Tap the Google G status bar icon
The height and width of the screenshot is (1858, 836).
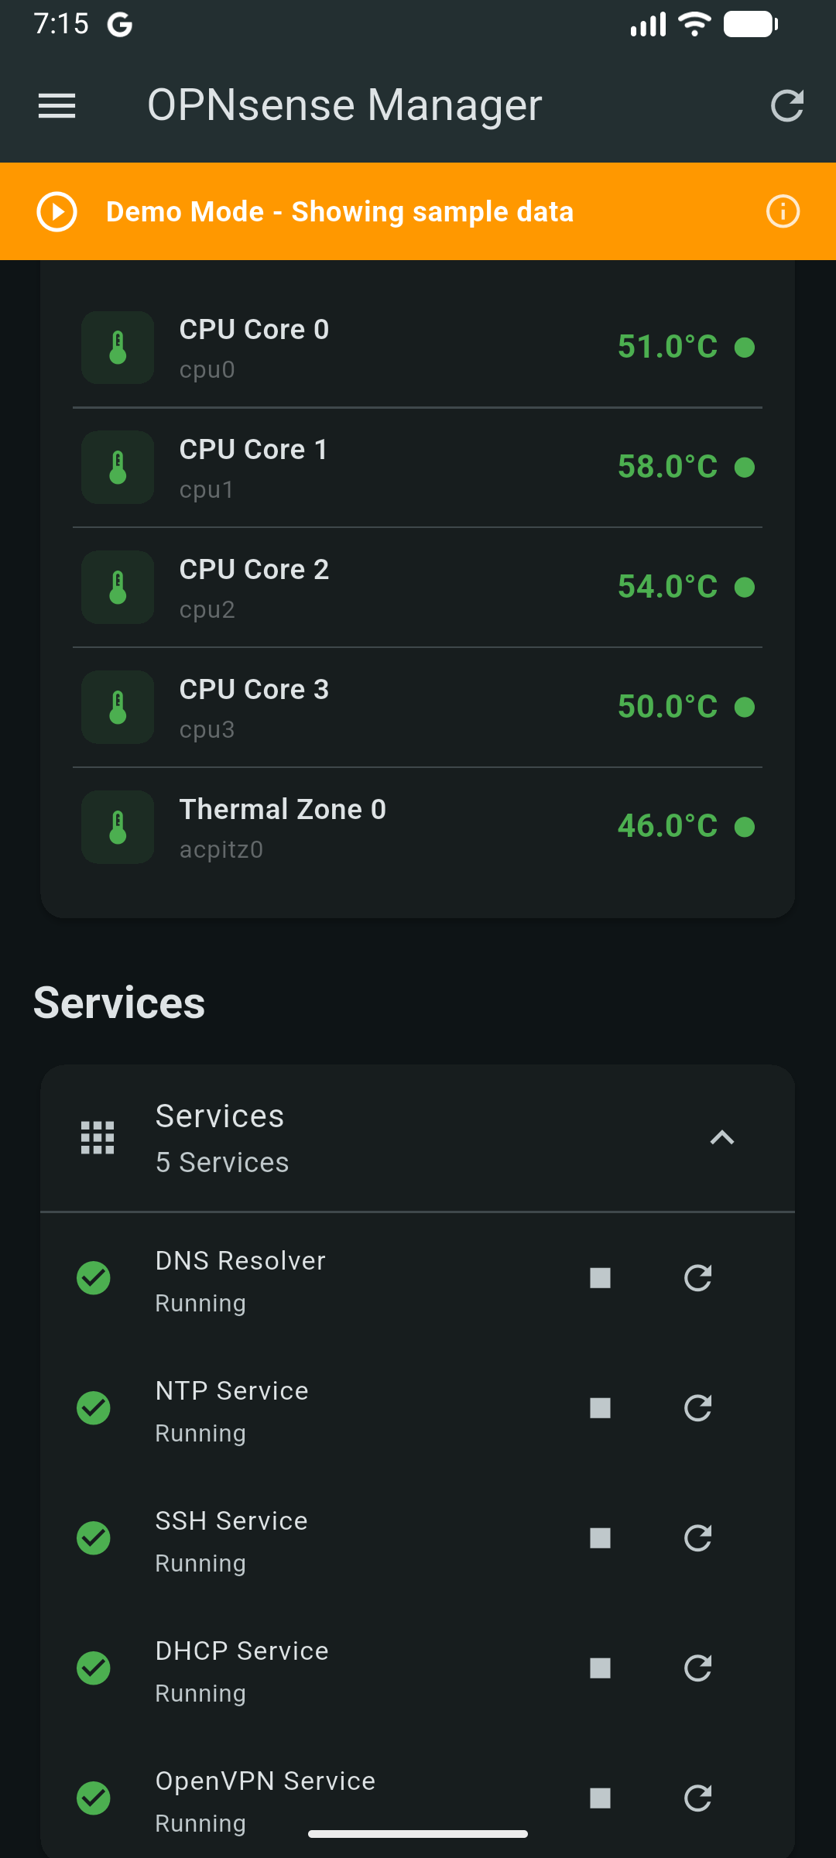click(120, 25)
